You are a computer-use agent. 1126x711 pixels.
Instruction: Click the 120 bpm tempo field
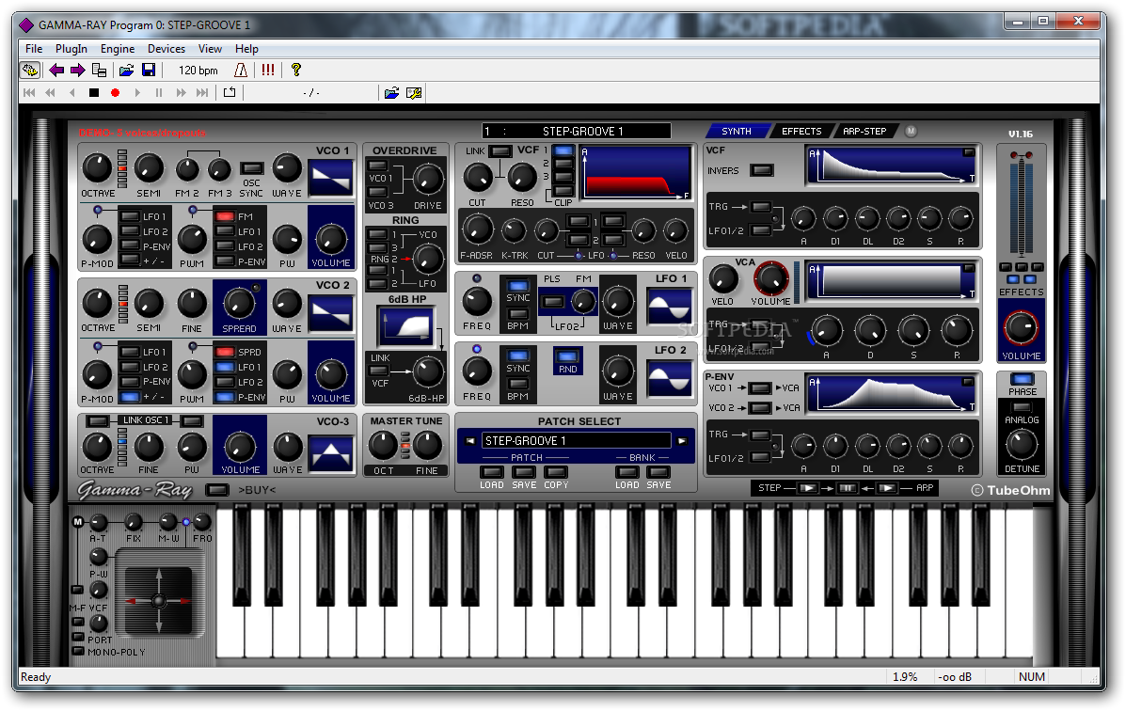tap(198, 71)
